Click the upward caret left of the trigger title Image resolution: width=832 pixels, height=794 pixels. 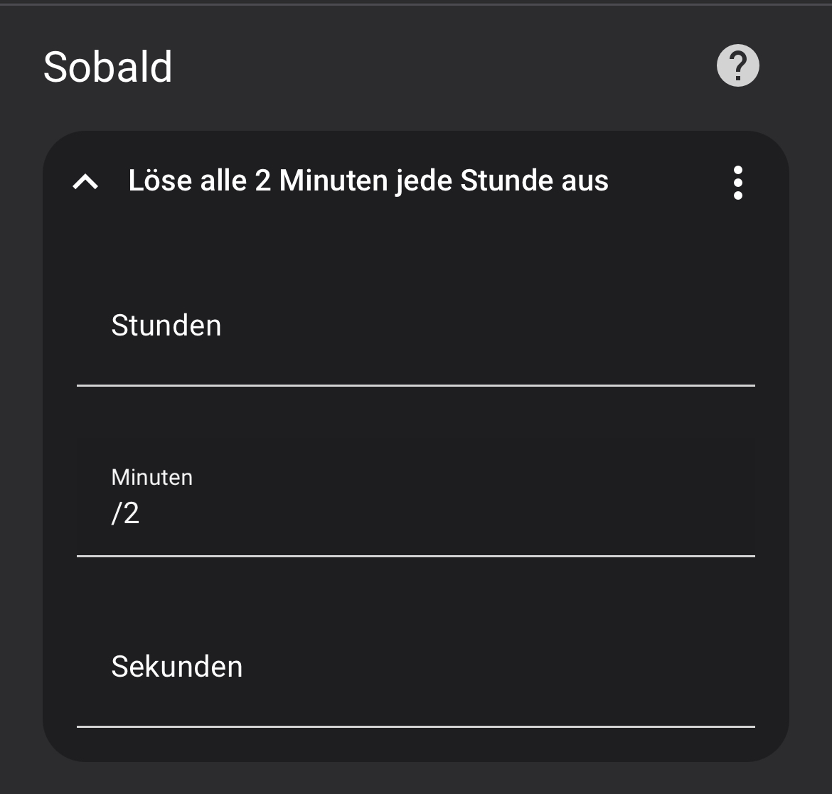pos(85,182)
